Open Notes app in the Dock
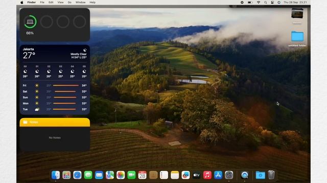The width and height of the screenshot is (327, 183). 175,175
